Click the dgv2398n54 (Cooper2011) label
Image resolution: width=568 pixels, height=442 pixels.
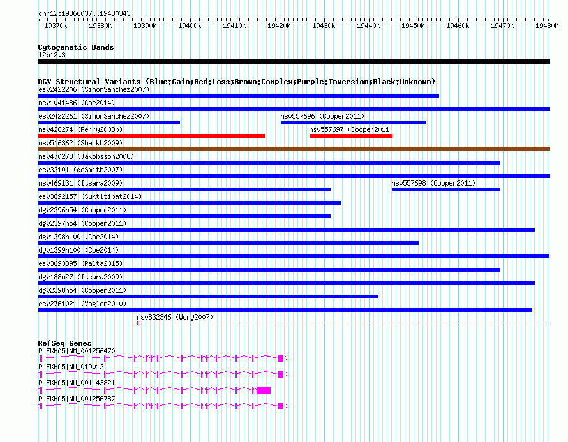[82, 290]
